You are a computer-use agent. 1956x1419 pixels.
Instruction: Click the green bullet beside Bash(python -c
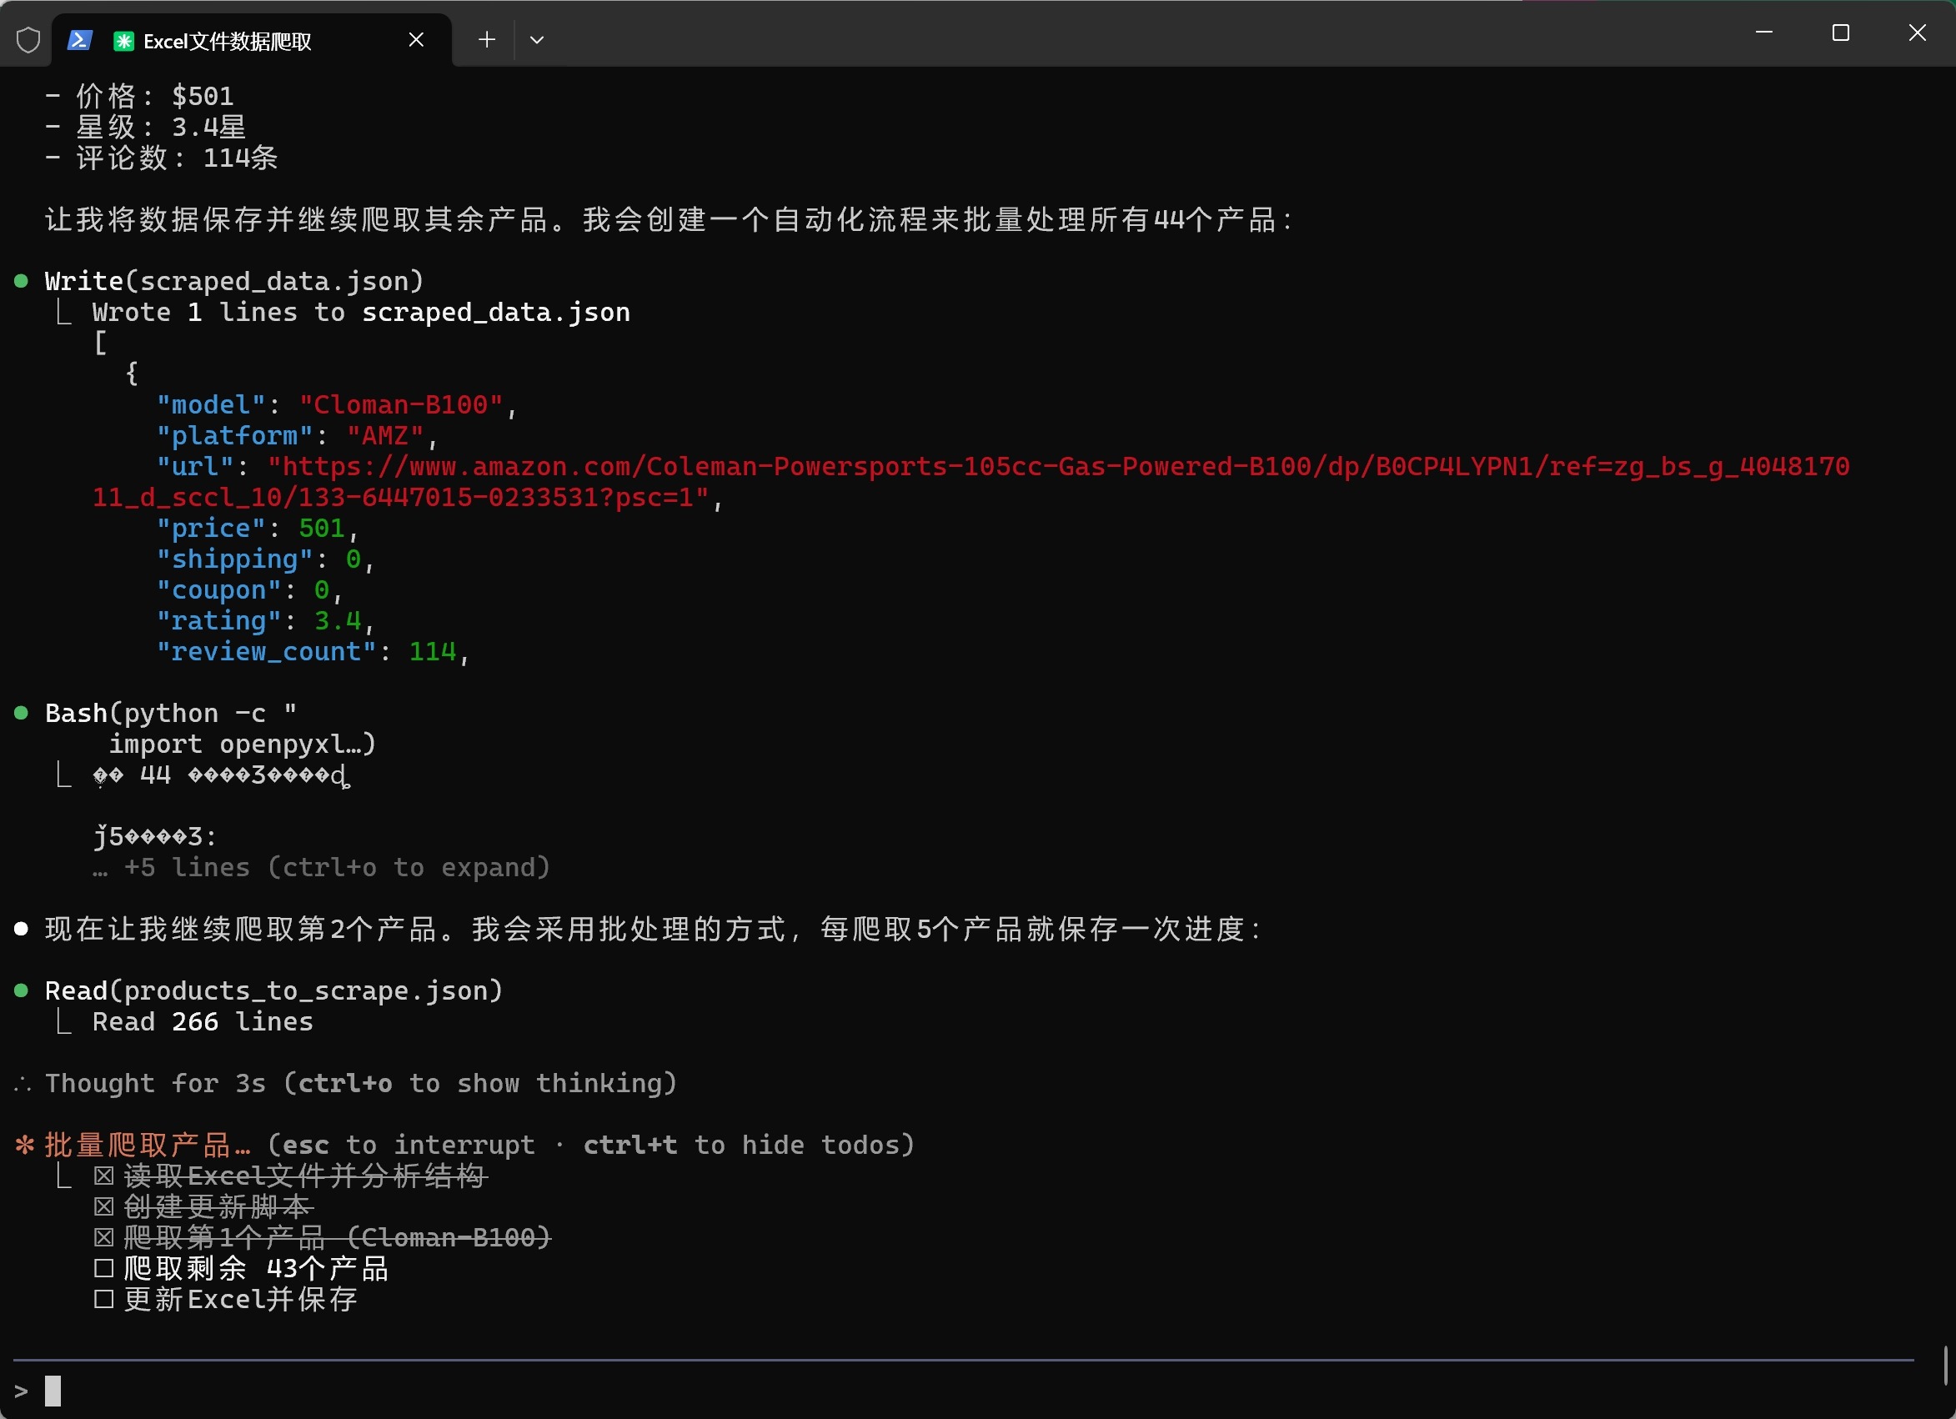pyautogui.click(x=22, y=713)
